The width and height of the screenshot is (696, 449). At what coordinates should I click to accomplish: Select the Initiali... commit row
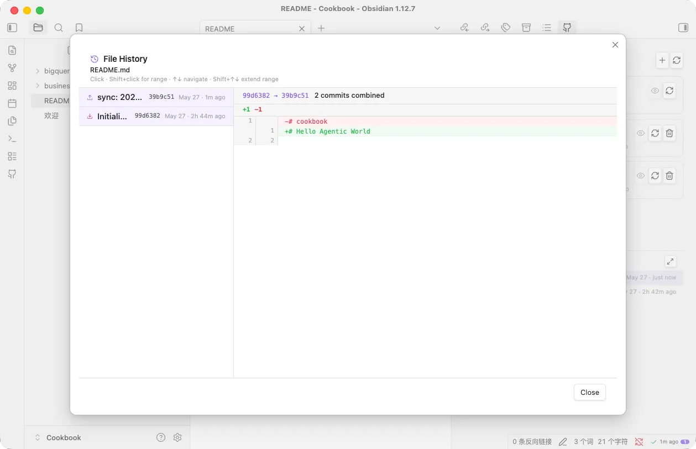156,116
